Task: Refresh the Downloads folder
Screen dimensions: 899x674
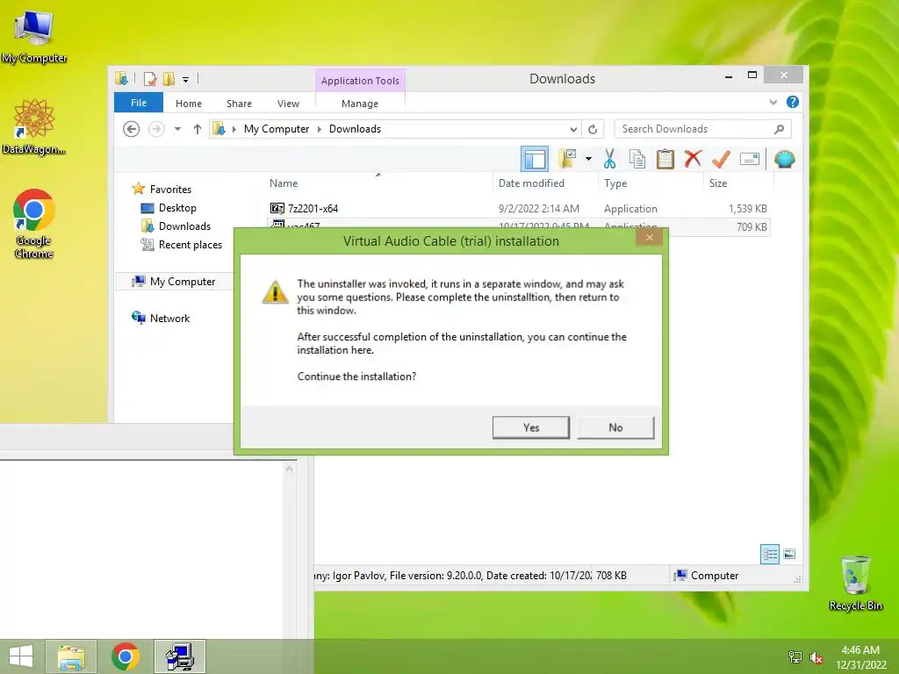Action: click(593, 129)
